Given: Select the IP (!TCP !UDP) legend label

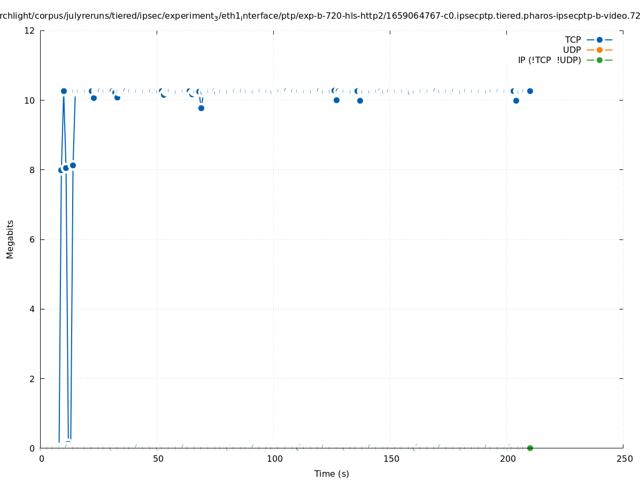Looking at the screenshot, I should coord(549,60).
